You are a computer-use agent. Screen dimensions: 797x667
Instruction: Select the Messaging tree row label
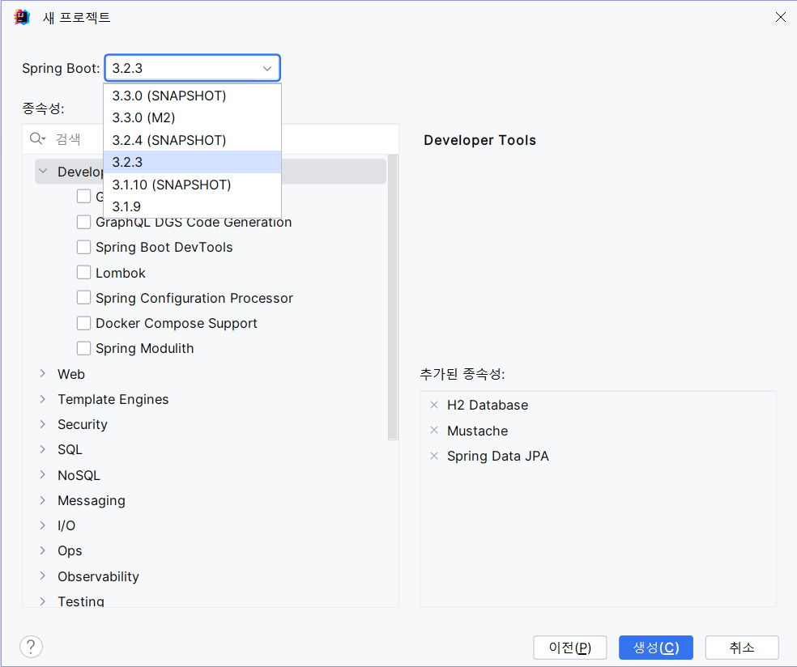click(x=92, y=500)
